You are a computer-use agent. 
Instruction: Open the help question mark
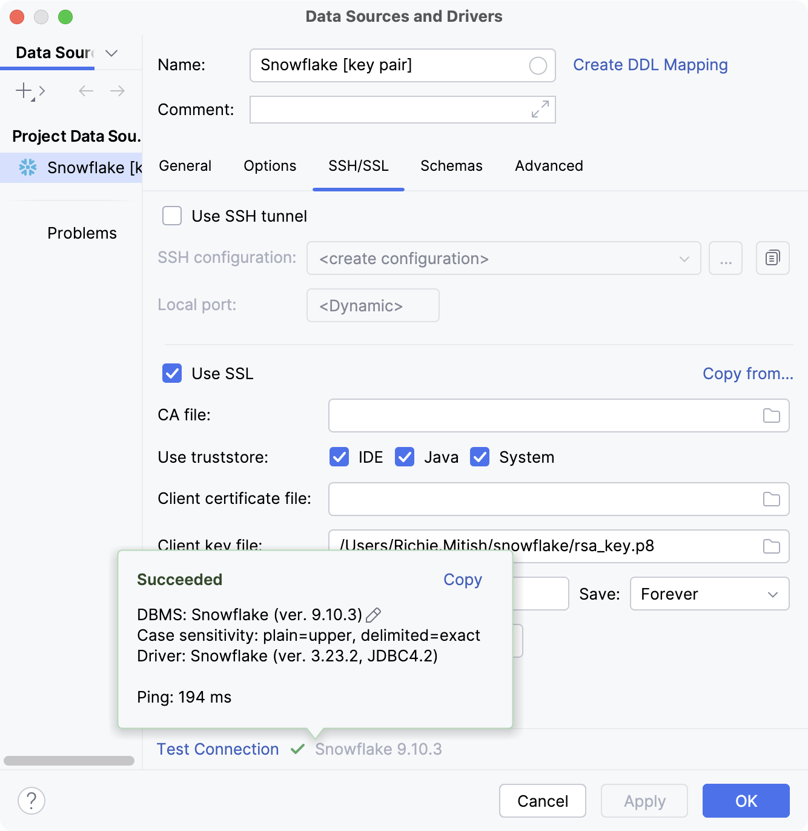point(31,801)
